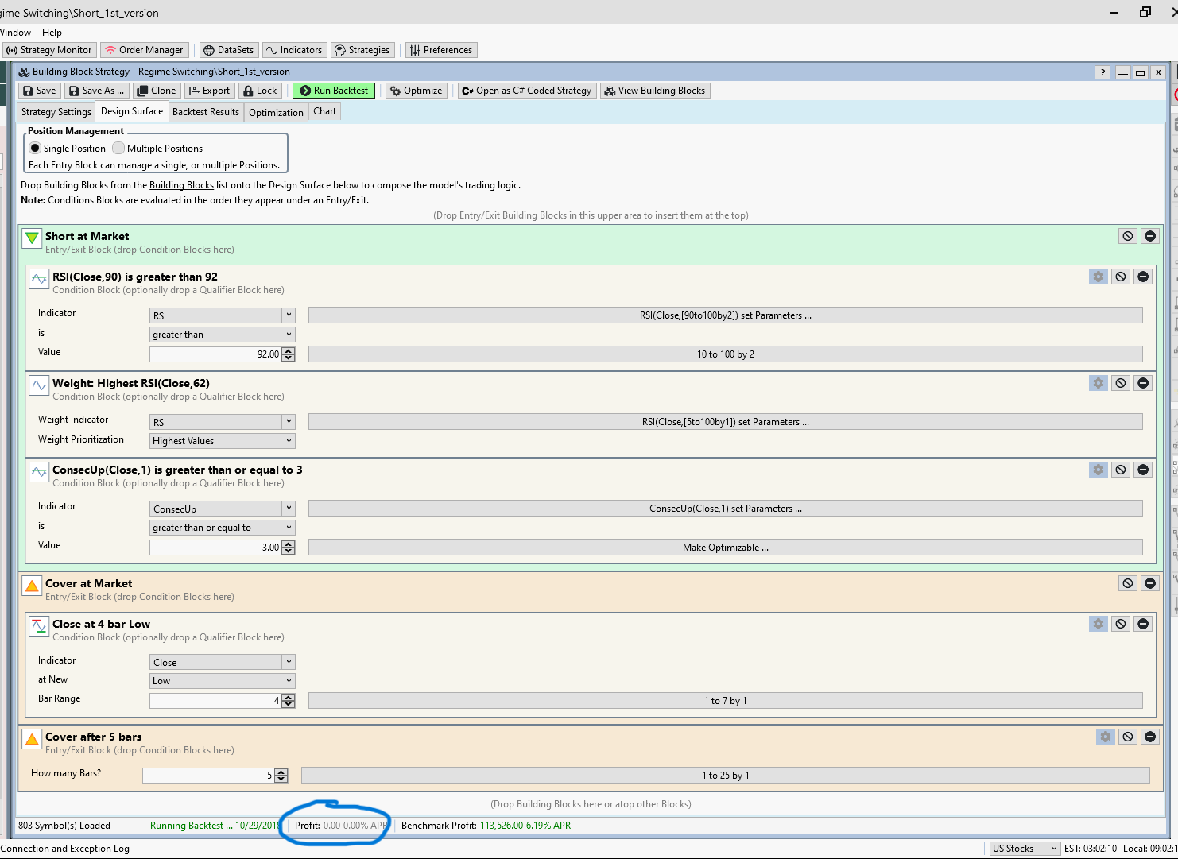The width and height of the screenshot is (1178, 859).
Task: Open the Strategy Monitor toolbar item
Action: 49,50
